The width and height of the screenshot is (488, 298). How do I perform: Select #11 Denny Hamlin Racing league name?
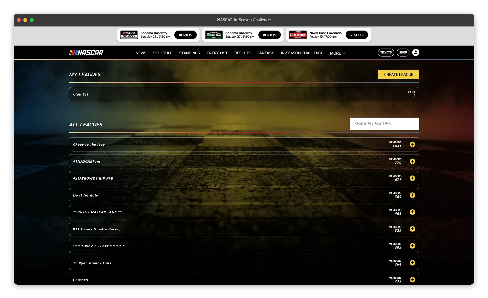coord(97,229)
